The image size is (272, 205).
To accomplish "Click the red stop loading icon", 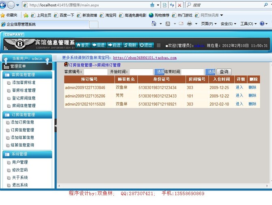I will (179, 5).
